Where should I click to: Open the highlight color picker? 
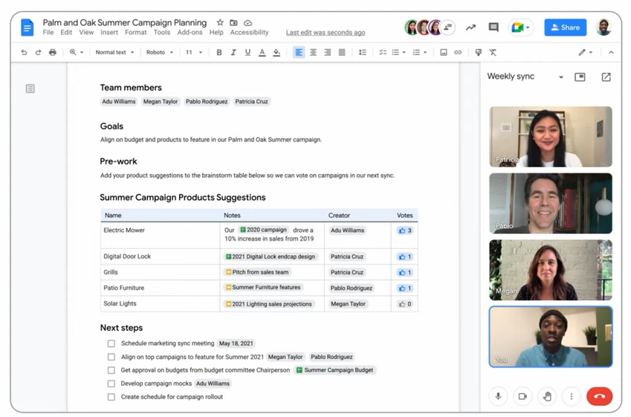coord(276,53)
